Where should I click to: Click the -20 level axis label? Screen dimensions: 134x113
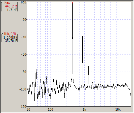click(24, 20)
